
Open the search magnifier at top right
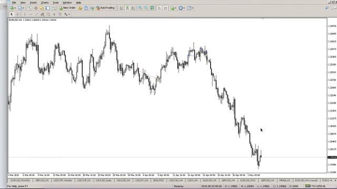point(327,8)
